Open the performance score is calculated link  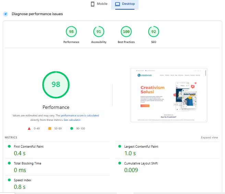pyautogui.click(x=80, y=115)
